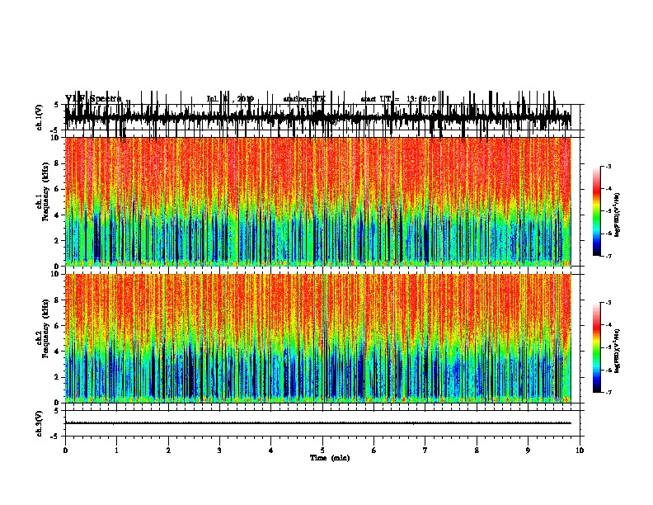Click the -7 label on ch.1 color bar

(x=608, y=256)
